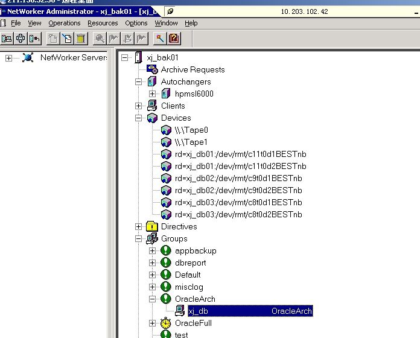Select the test group label

tap(182, 335)
